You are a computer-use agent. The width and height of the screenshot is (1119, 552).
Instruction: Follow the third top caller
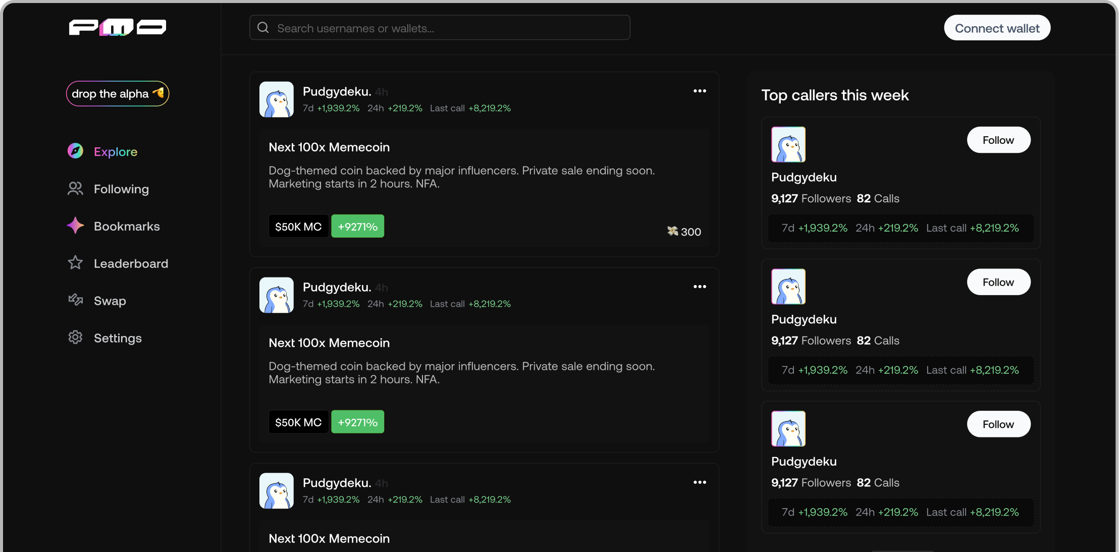point(998,424)
